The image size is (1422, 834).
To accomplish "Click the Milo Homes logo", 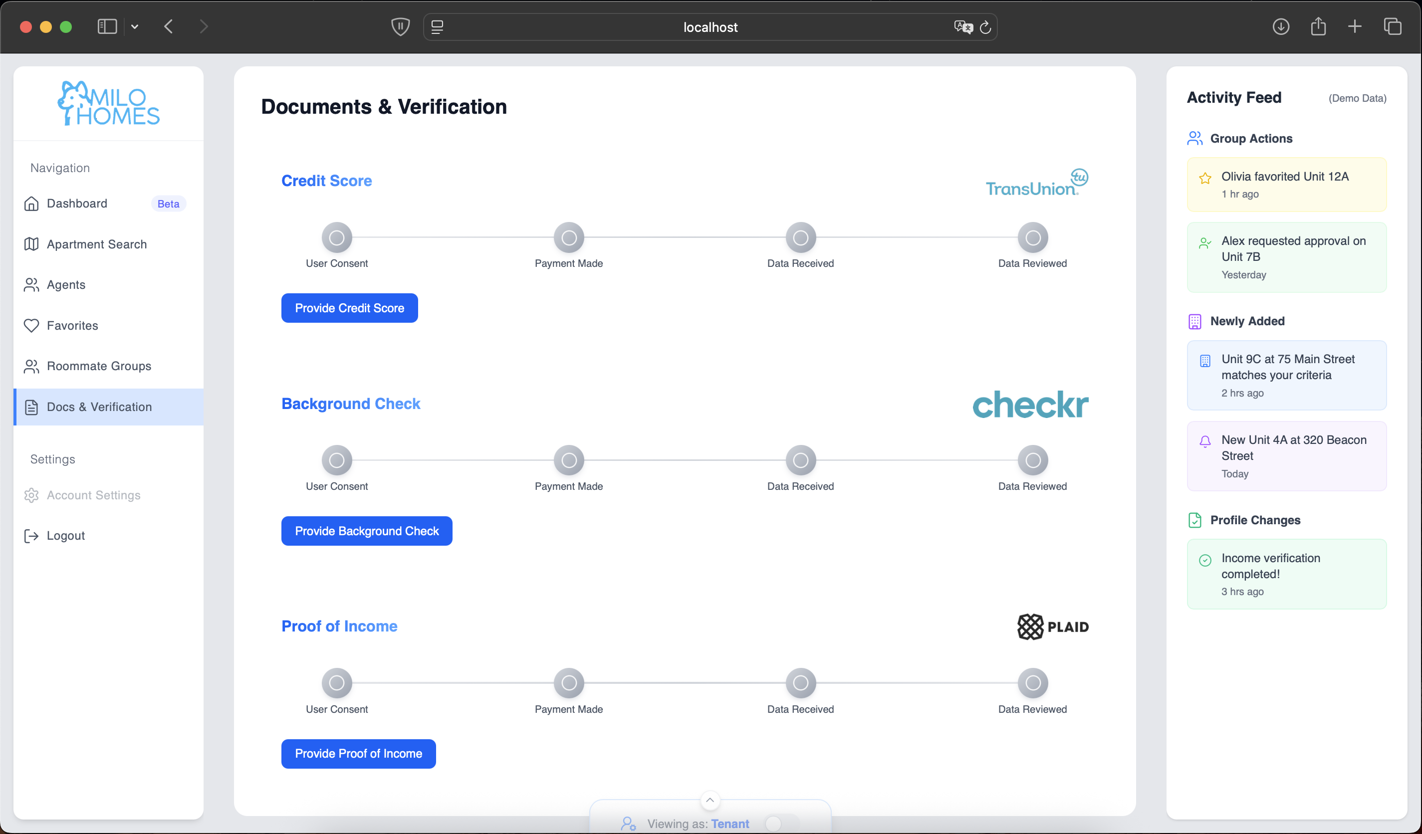I will [108, 103].
